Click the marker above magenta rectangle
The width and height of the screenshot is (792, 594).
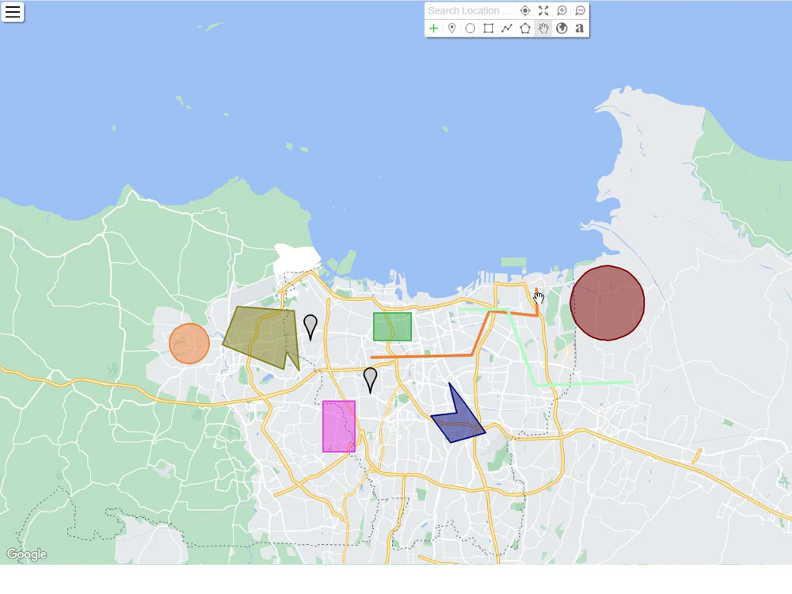(x=370, y=379)
